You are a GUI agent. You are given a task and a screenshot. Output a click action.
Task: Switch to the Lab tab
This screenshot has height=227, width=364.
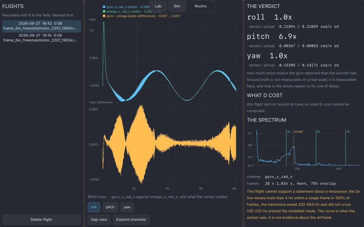[x=158, y=6]
